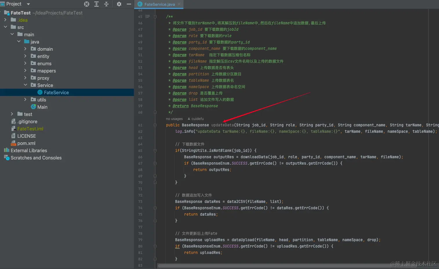This screenshot has height=269, width=439.
Task: Click the pom.xml Maven file icon
Action: click(13, 143)
